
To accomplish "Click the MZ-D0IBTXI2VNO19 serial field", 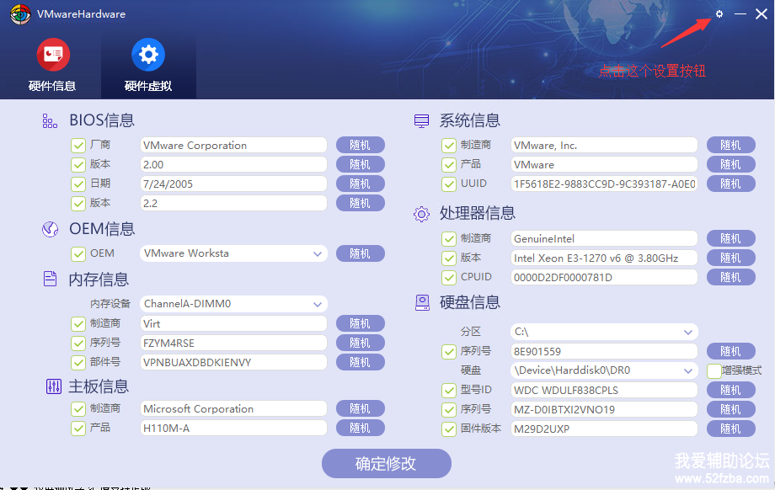I will click(x=604, y=409).
